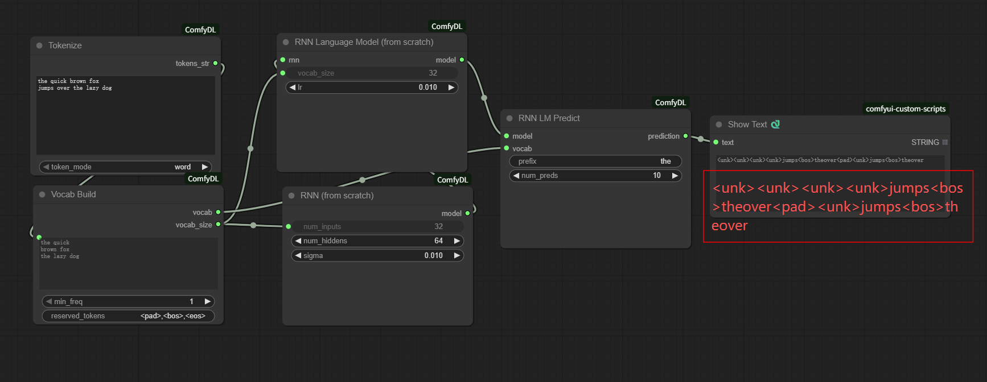Image resolution: width=987 pixels, height=382 pixels.
Task: Edit the reserved_tokens field
Action: click(128, 316)
